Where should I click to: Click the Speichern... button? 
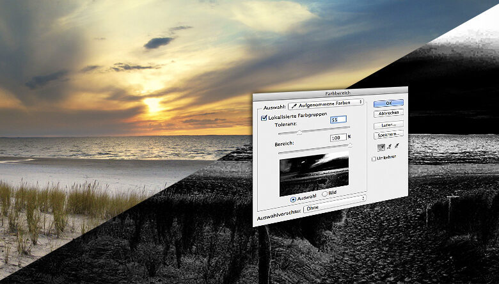[x=388, y=134]
